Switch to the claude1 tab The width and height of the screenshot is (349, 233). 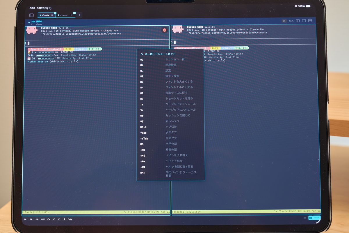pos(64,15)
